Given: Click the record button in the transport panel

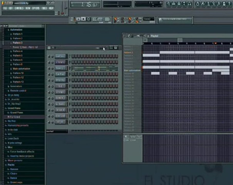Looking at the screenshot, I should coord(89,19).
